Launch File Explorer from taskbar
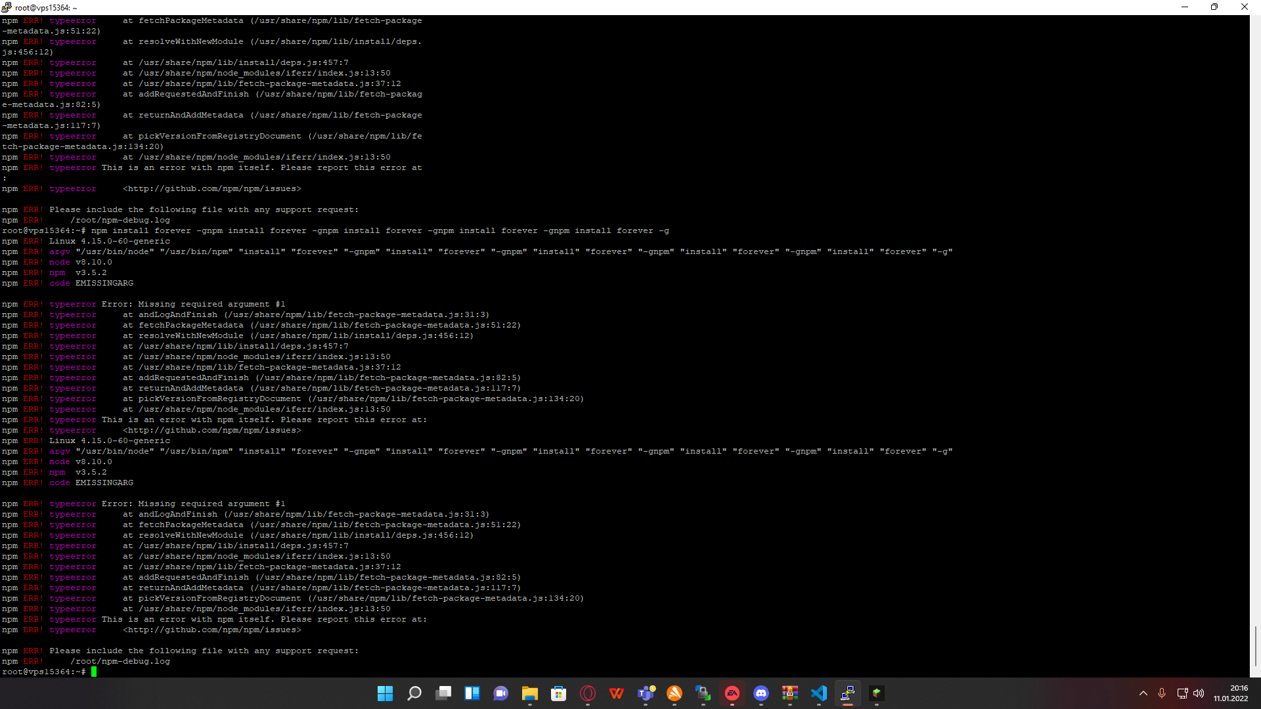The image size is (1261, 709). [x=530, y=693]
